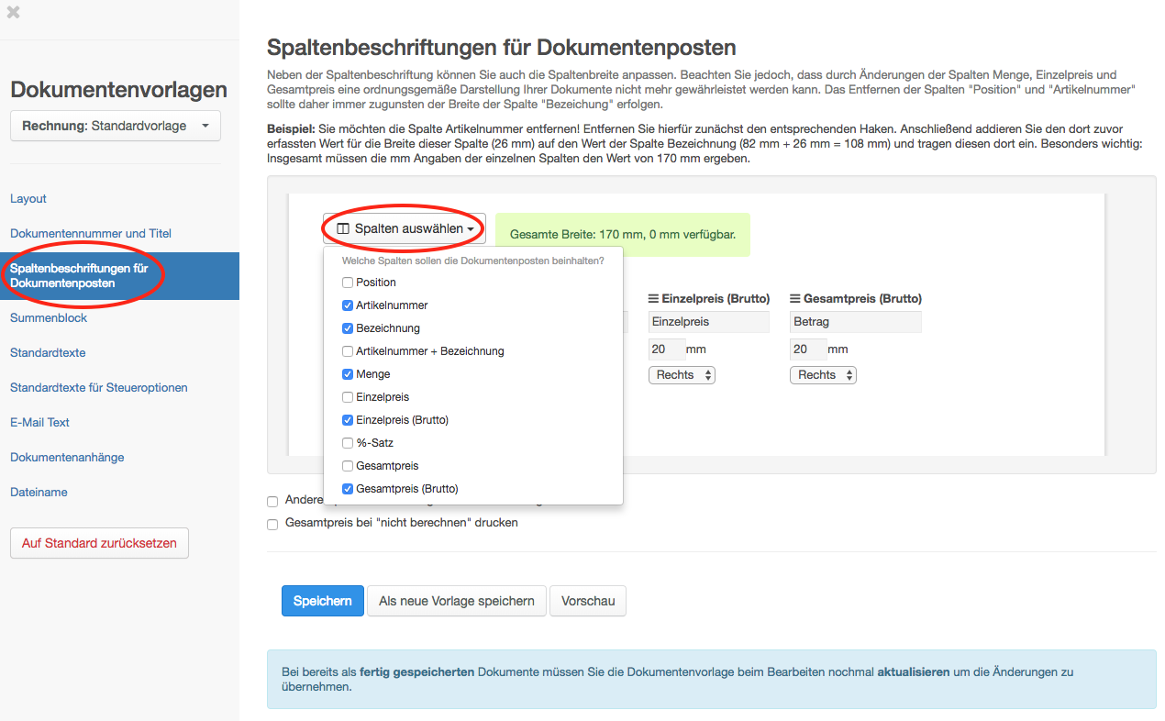Open the Rechnung: Standardvorlage template dropdown
This screenshot has height=721, width=1165.
[116, 126]
